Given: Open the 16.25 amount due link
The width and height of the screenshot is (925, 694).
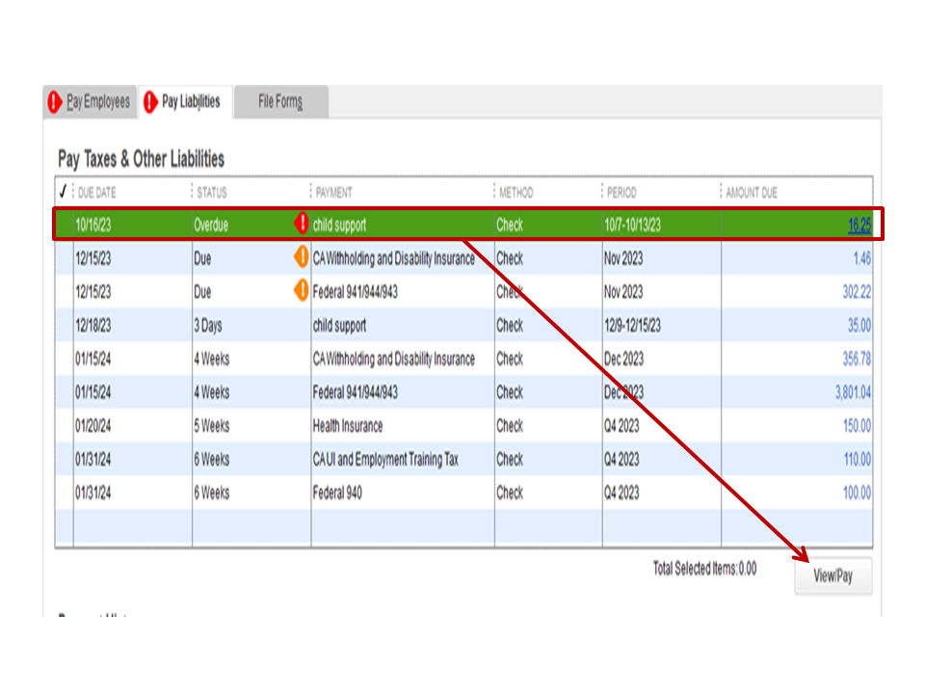Looking at the screenshot, I should (859, 225).
